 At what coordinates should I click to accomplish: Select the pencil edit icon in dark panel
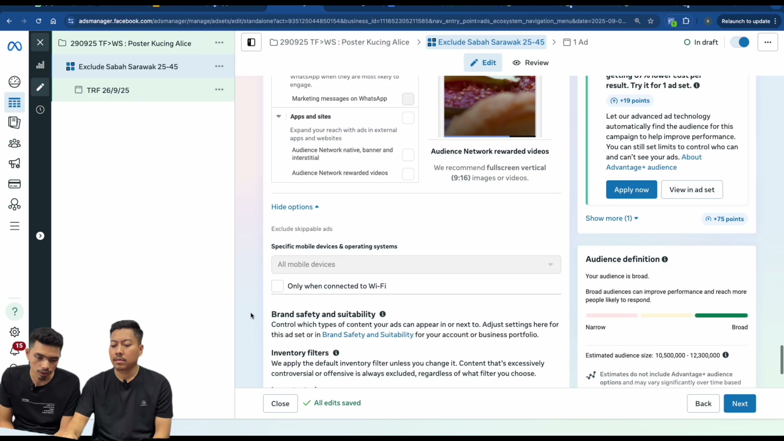(40, 87)
